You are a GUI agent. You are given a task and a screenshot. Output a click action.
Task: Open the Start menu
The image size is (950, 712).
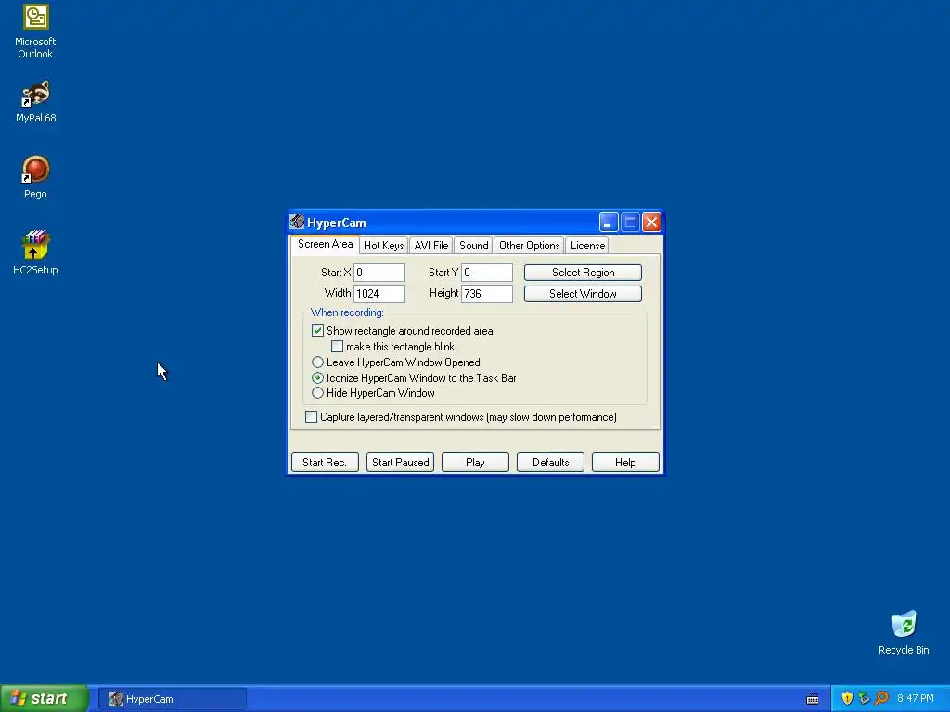tap(45, 698)
